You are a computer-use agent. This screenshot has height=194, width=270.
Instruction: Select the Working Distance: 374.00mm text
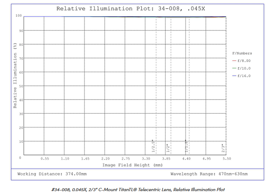[x=52, y=174]
